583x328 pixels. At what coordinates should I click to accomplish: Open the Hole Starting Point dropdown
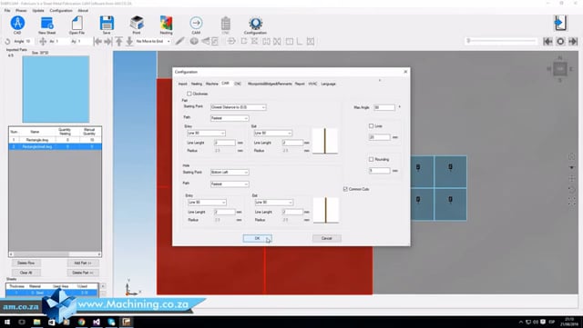230,172
